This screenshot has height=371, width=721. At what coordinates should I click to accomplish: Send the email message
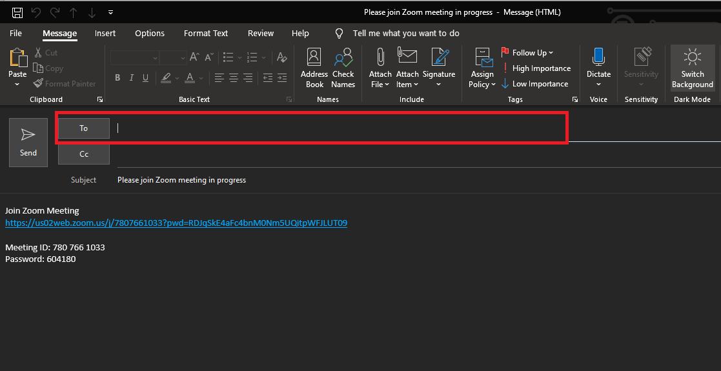click(x=28, y=143)
